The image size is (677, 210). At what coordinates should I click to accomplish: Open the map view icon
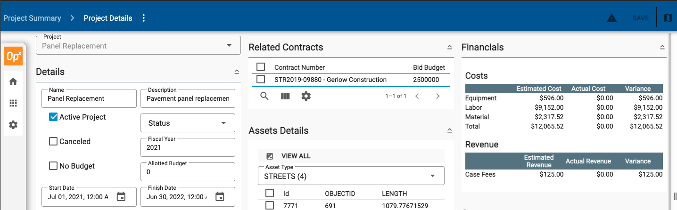tap(668, 18)
